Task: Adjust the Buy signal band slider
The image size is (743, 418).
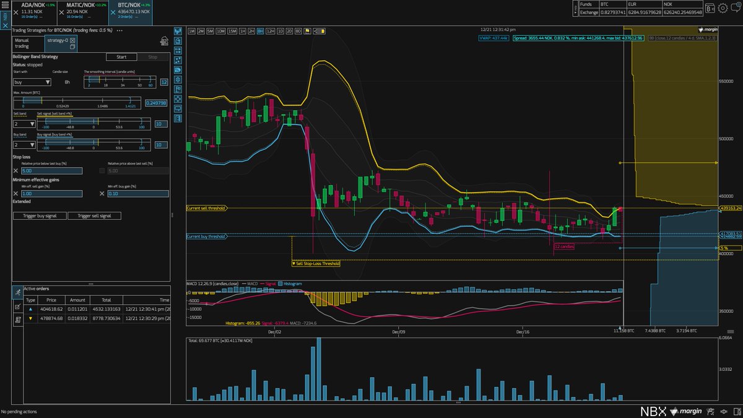Action: 93,144
